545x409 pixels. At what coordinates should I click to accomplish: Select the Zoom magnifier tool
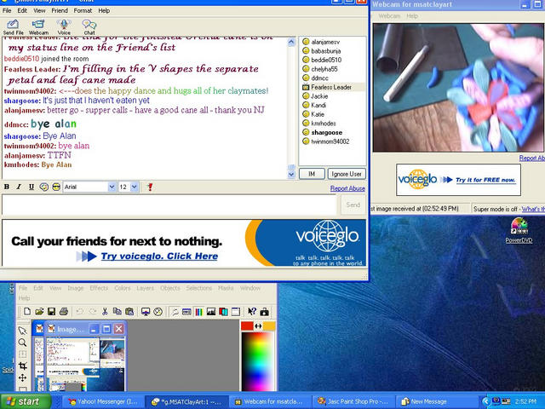pyautogui.click(x=23, y=343)
